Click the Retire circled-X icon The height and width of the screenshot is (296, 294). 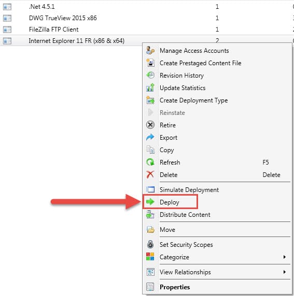(x=150, y=125)
